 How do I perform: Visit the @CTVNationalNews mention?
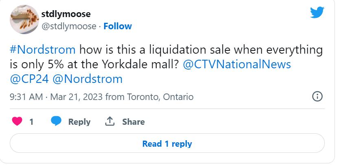pos(237,65)
